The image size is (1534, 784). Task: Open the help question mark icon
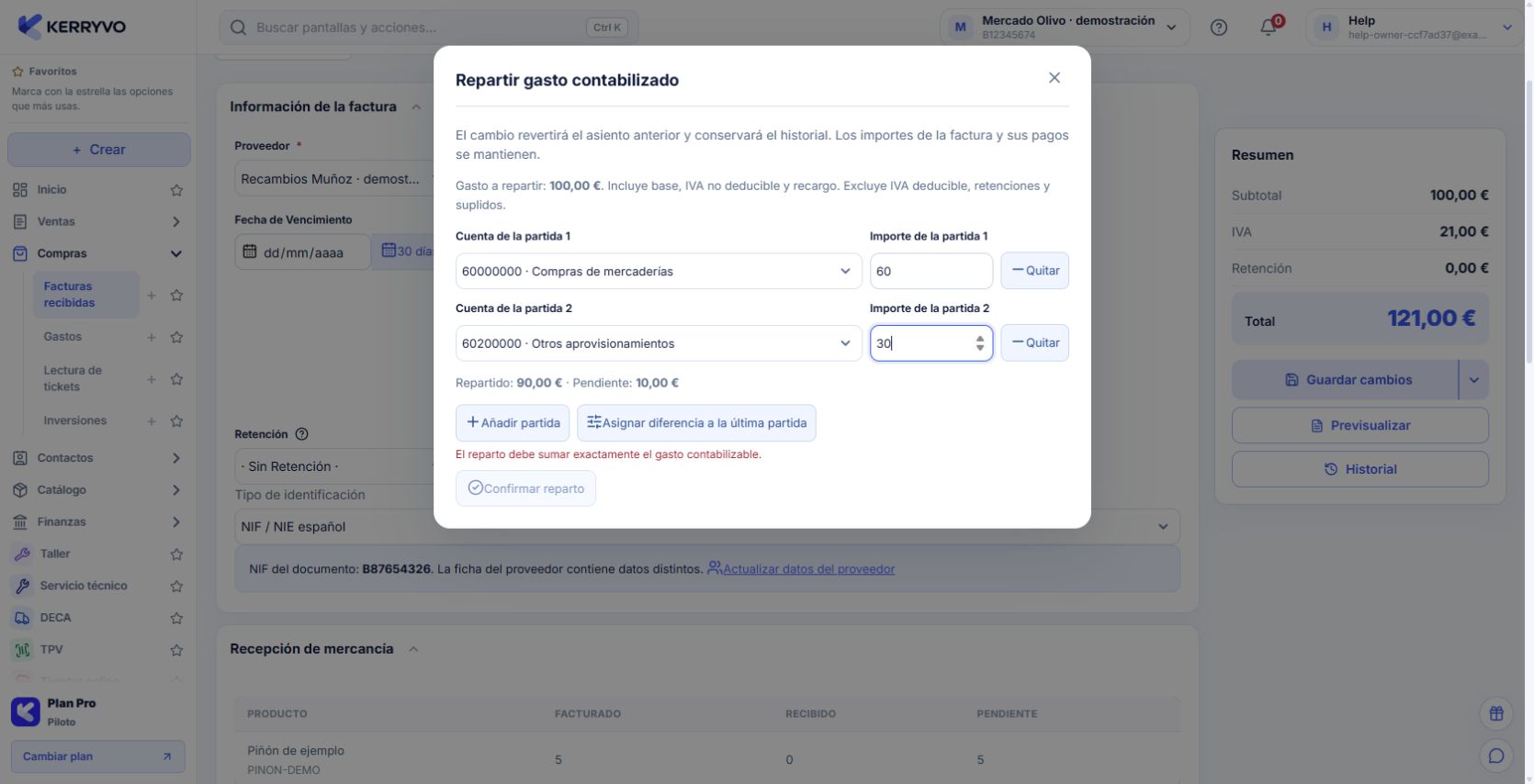[1219, 28]
